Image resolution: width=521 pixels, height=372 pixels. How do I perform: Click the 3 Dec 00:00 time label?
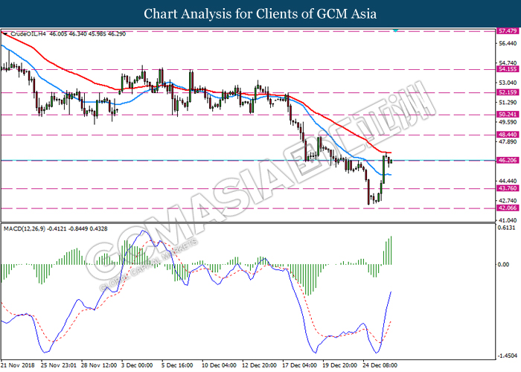[x=136, y=365]
